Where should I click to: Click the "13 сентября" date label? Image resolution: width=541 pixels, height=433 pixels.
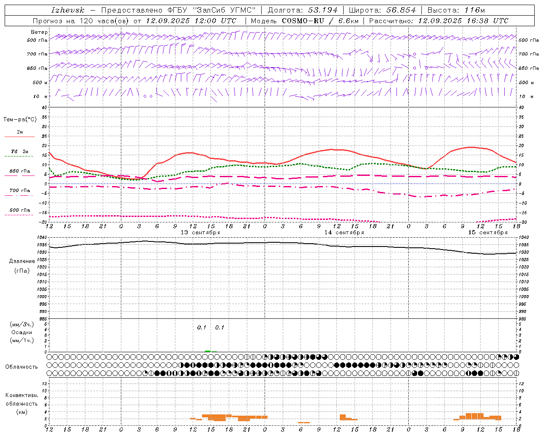pyautogui.click(x=200, y=233)
